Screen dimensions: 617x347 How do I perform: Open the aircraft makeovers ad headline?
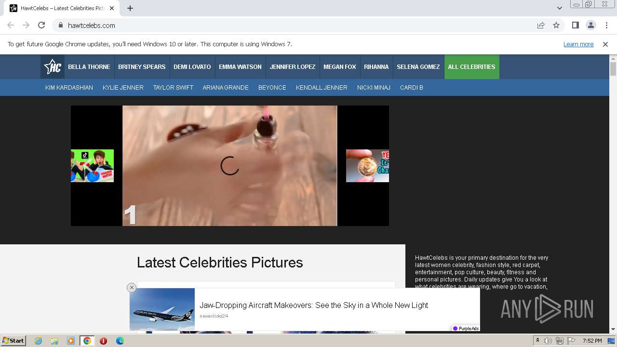point(314,305)
